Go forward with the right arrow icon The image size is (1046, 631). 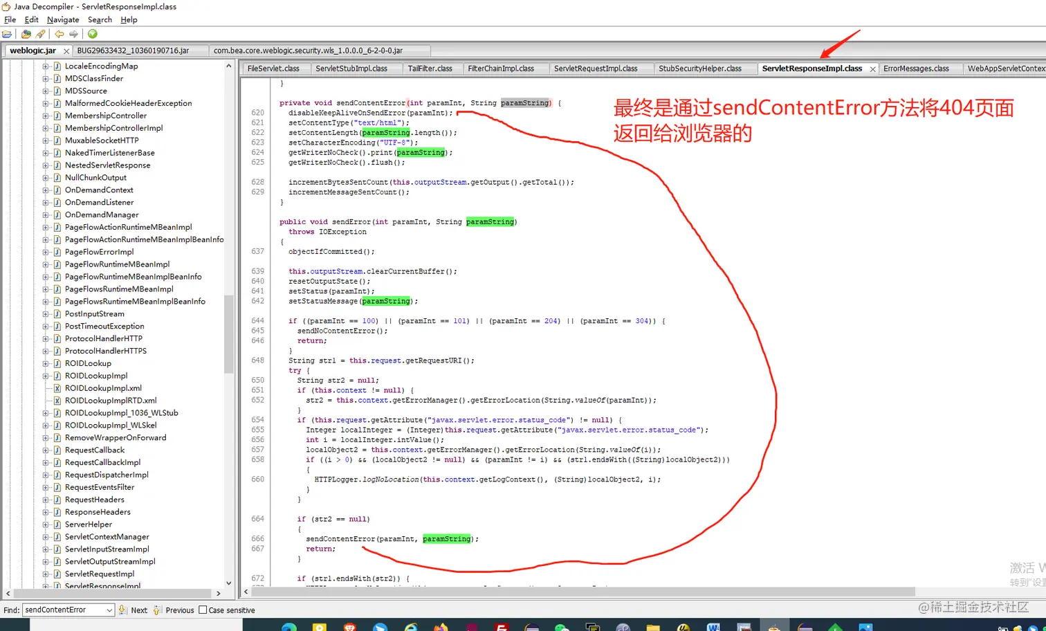click(73, 34)
